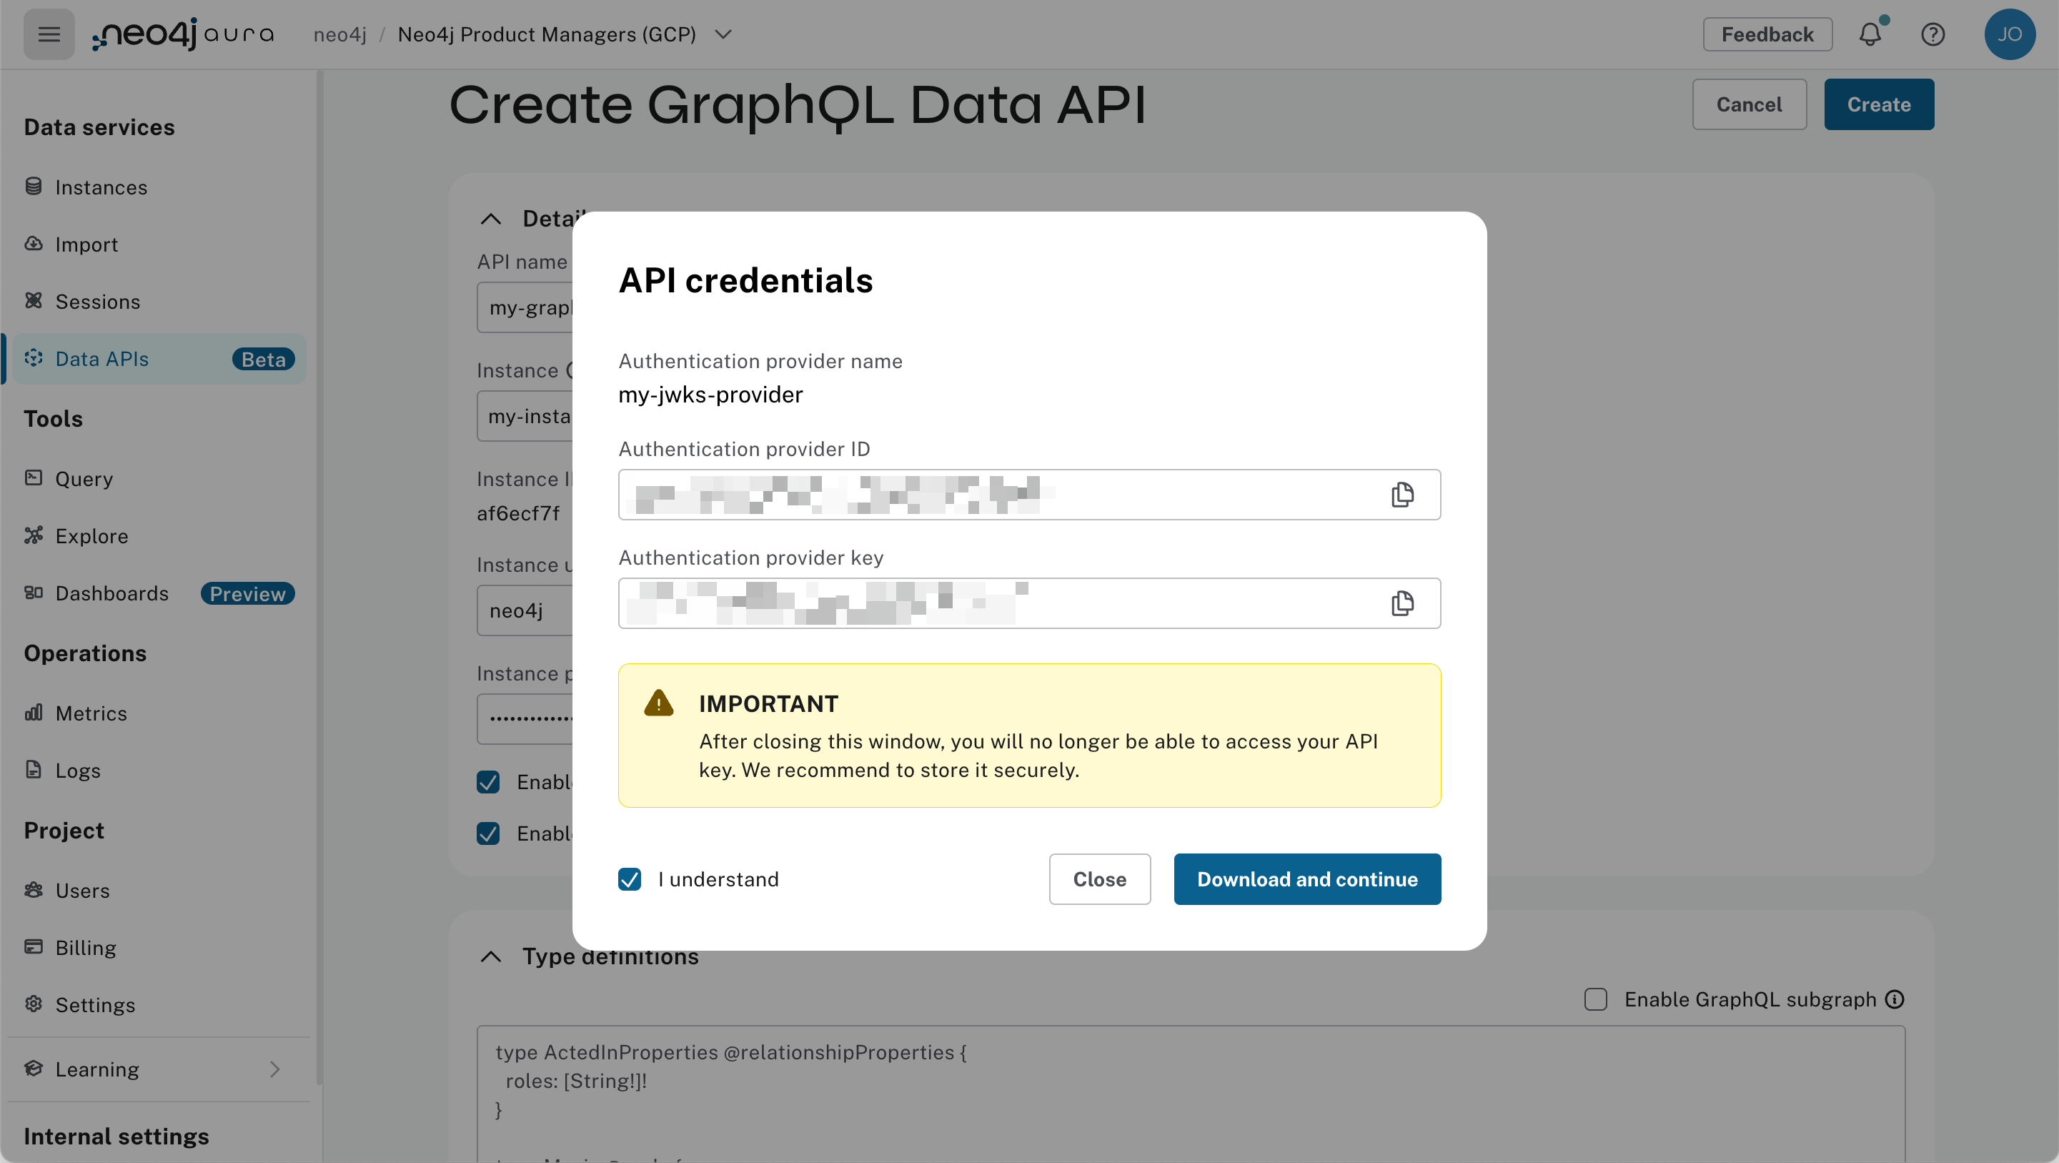The image size is (2059, 1163).
Task: Click Neo4j Product Managers (GCP) breadcrumb
Action: (547, 34)
